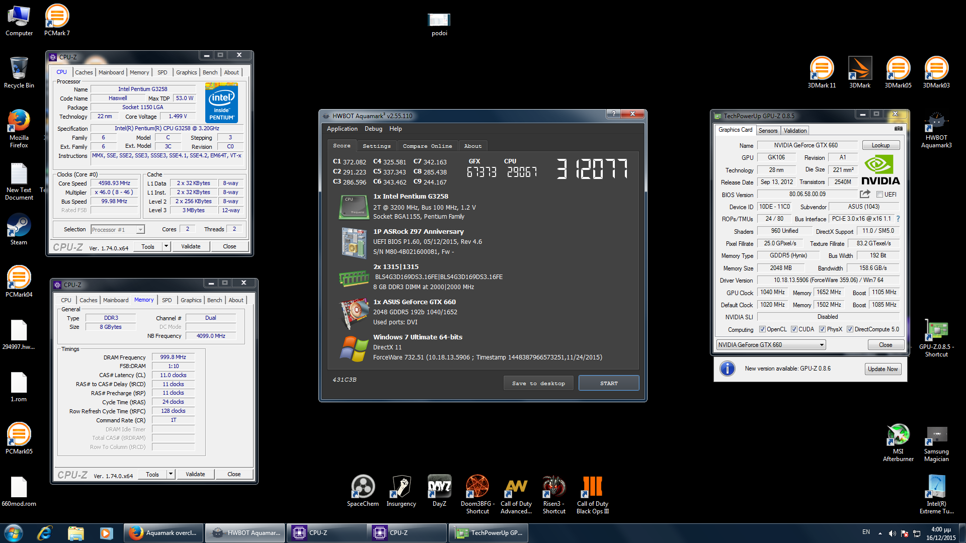Launch the DayZ game shortcut
Screen dimensions: 966x543
tap(439, 491)
